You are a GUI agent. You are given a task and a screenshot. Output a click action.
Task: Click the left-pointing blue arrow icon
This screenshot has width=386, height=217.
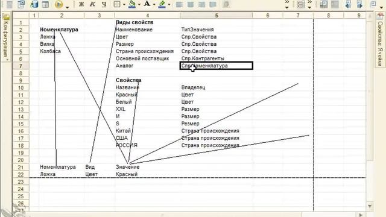(349, 4)
